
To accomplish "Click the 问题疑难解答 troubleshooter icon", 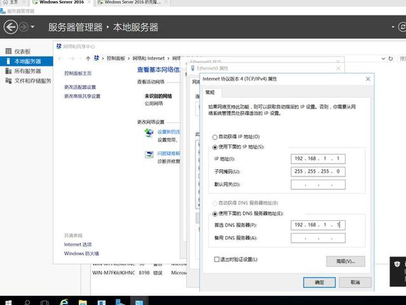I will 149,155.
